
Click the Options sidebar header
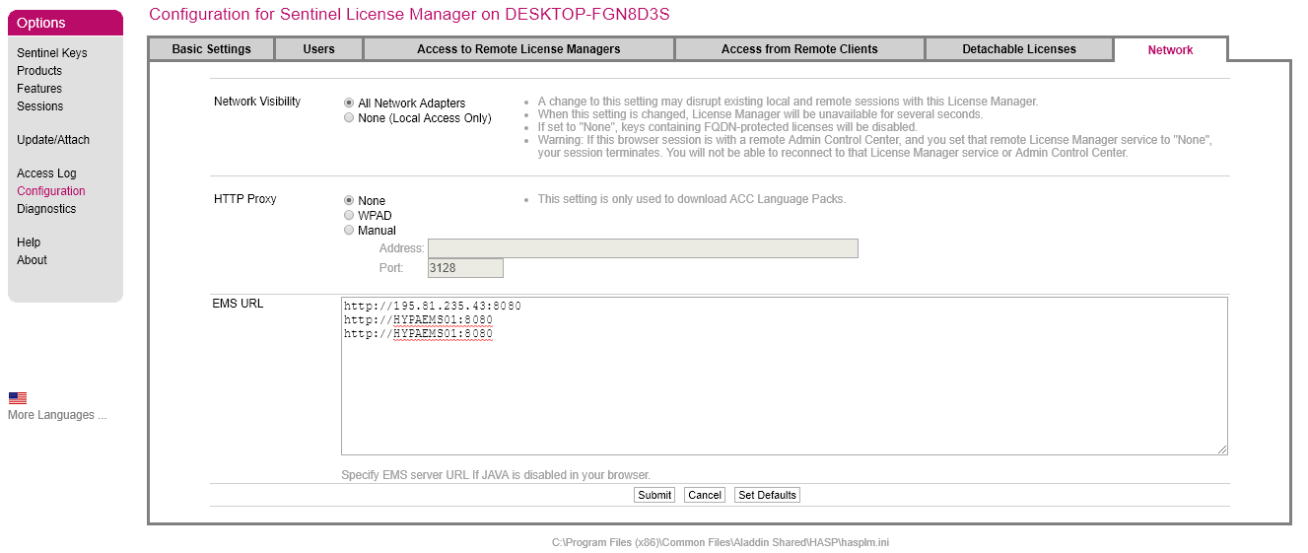(65, 23)
